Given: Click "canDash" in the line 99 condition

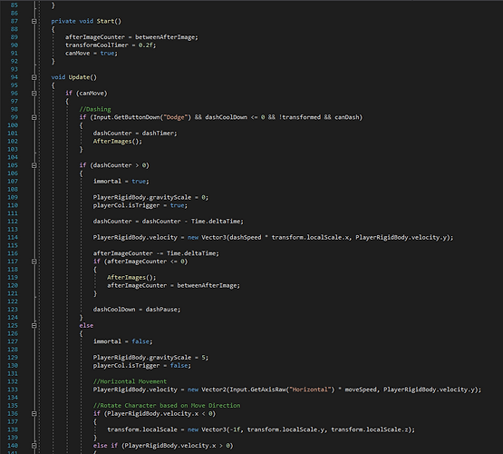Looking at the screenshot, I should [346, 117].
